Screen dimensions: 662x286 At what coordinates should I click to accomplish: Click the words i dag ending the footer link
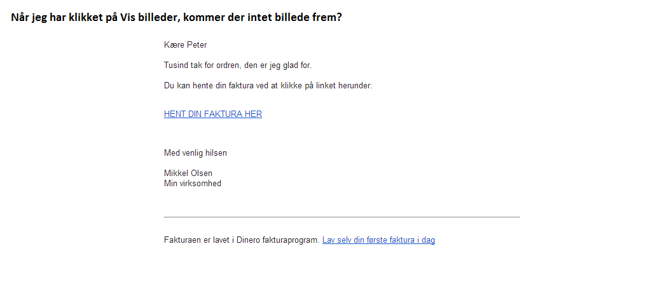click(x=425, y=240)
